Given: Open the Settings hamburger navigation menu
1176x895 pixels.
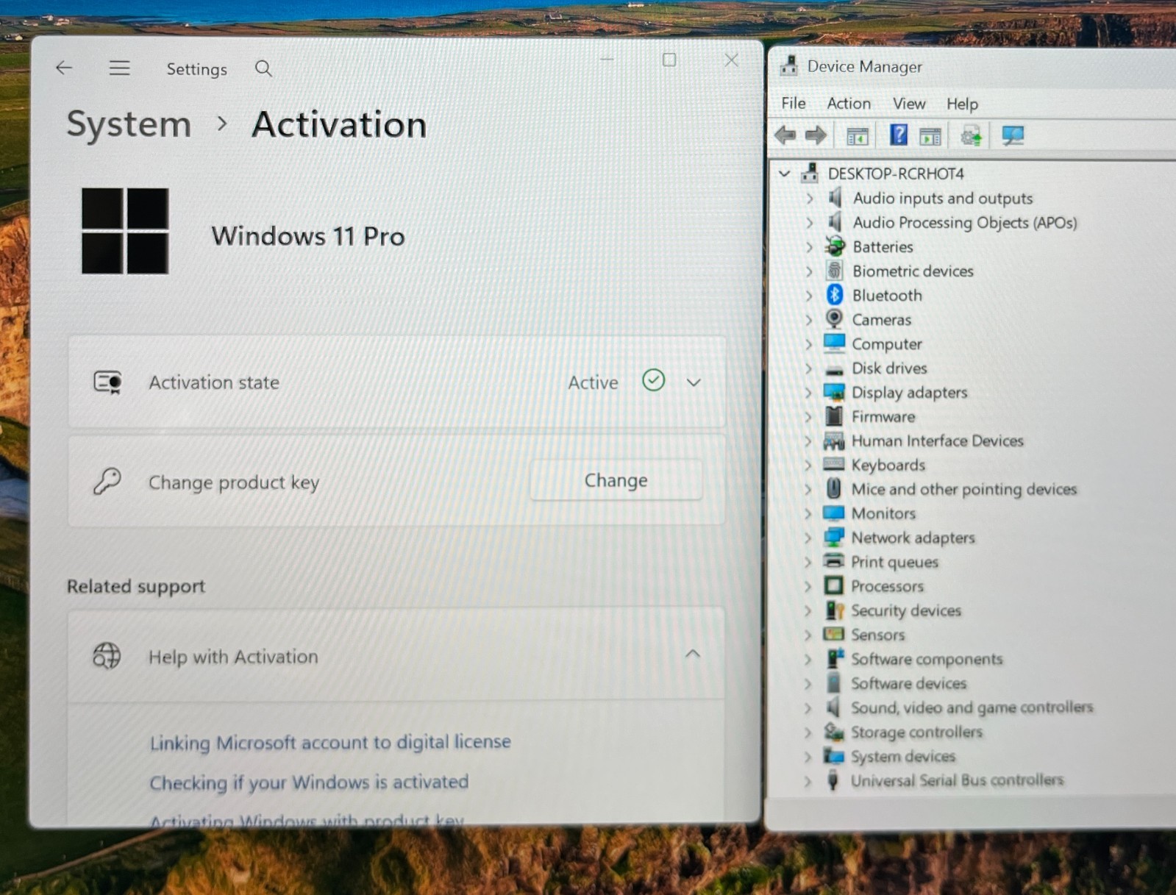Looking at the screenshot, I should click(x=119, y=68).
